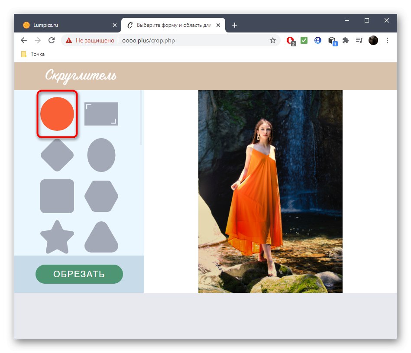Open the red extension with badge 2

(x=291, y=41)
